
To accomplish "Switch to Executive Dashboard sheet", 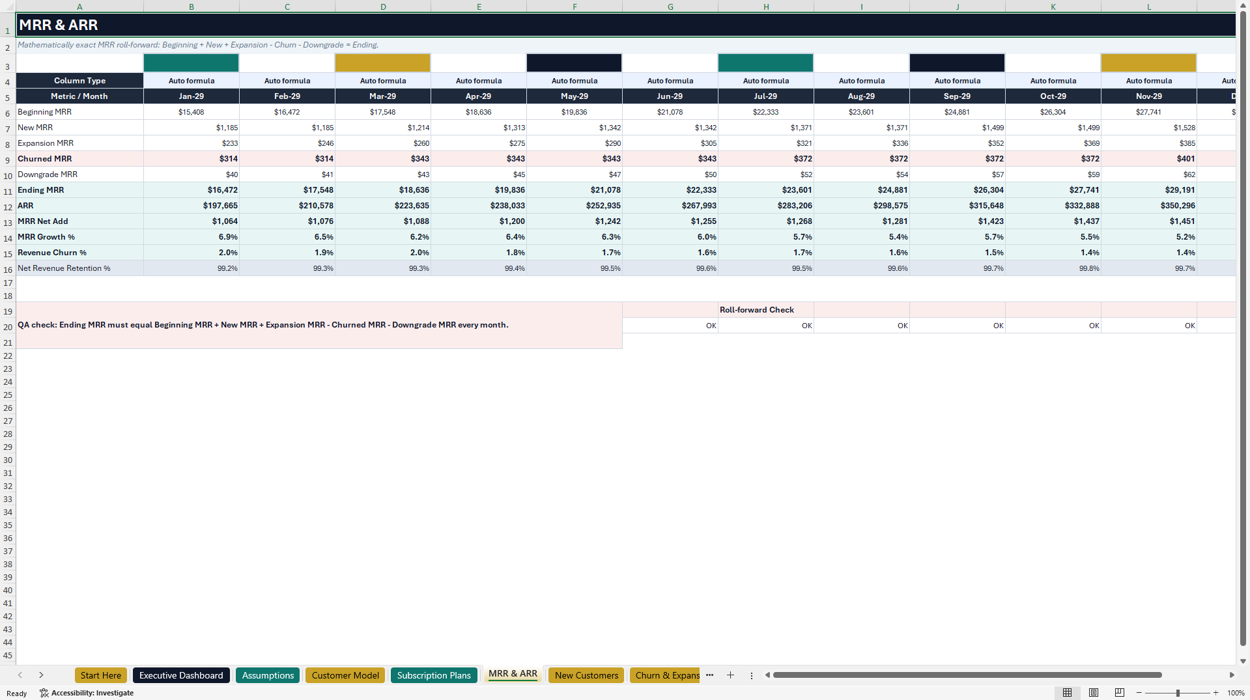I will tap(181, 675).
